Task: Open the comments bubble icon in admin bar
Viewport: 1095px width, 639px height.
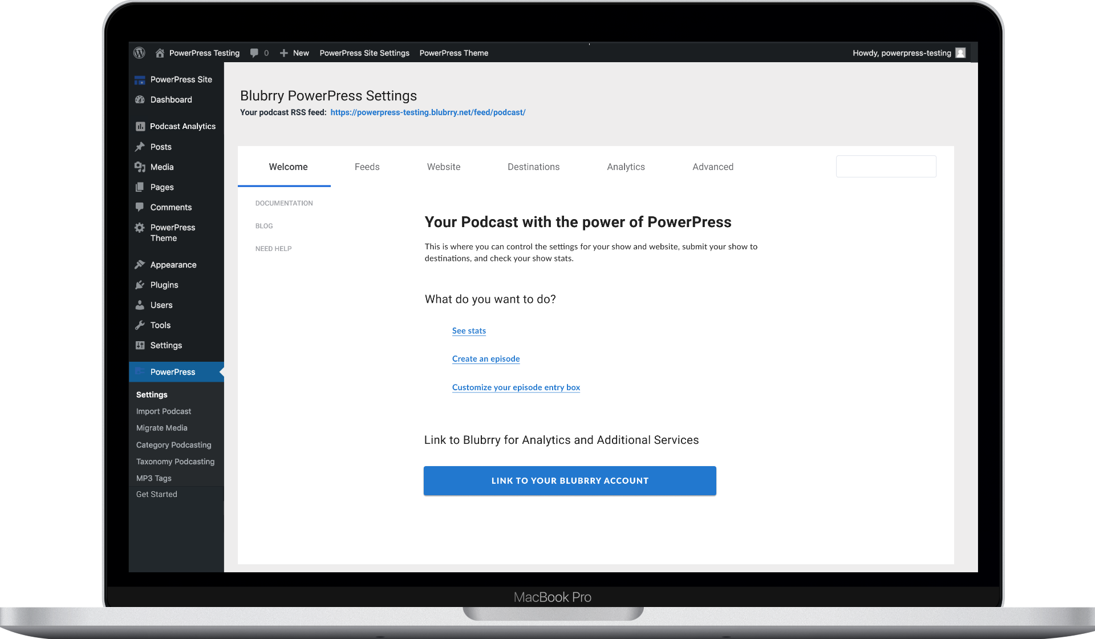Action: tap(254, 53)
